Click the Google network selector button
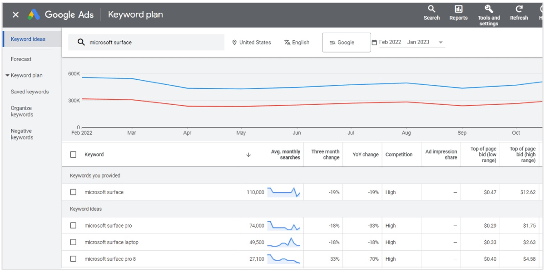This screenshot has width=545, height=272. [x=346, y=42]
